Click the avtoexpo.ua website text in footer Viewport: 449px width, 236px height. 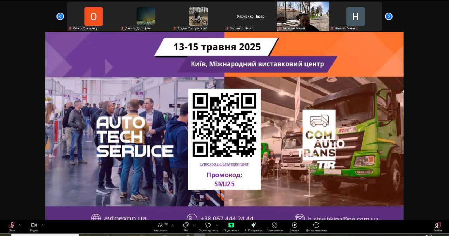(125, 218)
